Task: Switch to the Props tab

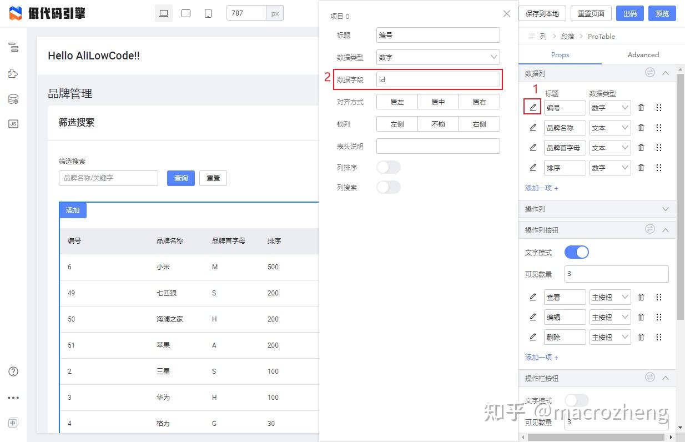Action: click(560, 54)
